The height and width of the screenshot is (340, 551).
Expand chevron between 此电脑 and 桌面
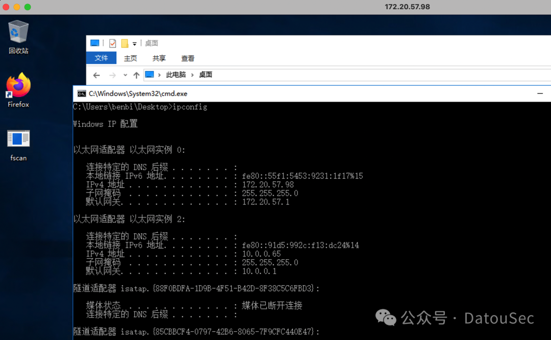tap(192, 75)
